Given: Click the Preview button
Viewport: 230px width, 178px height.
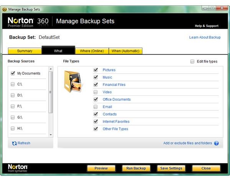Looking at the screenshot, I should (101, 168).
